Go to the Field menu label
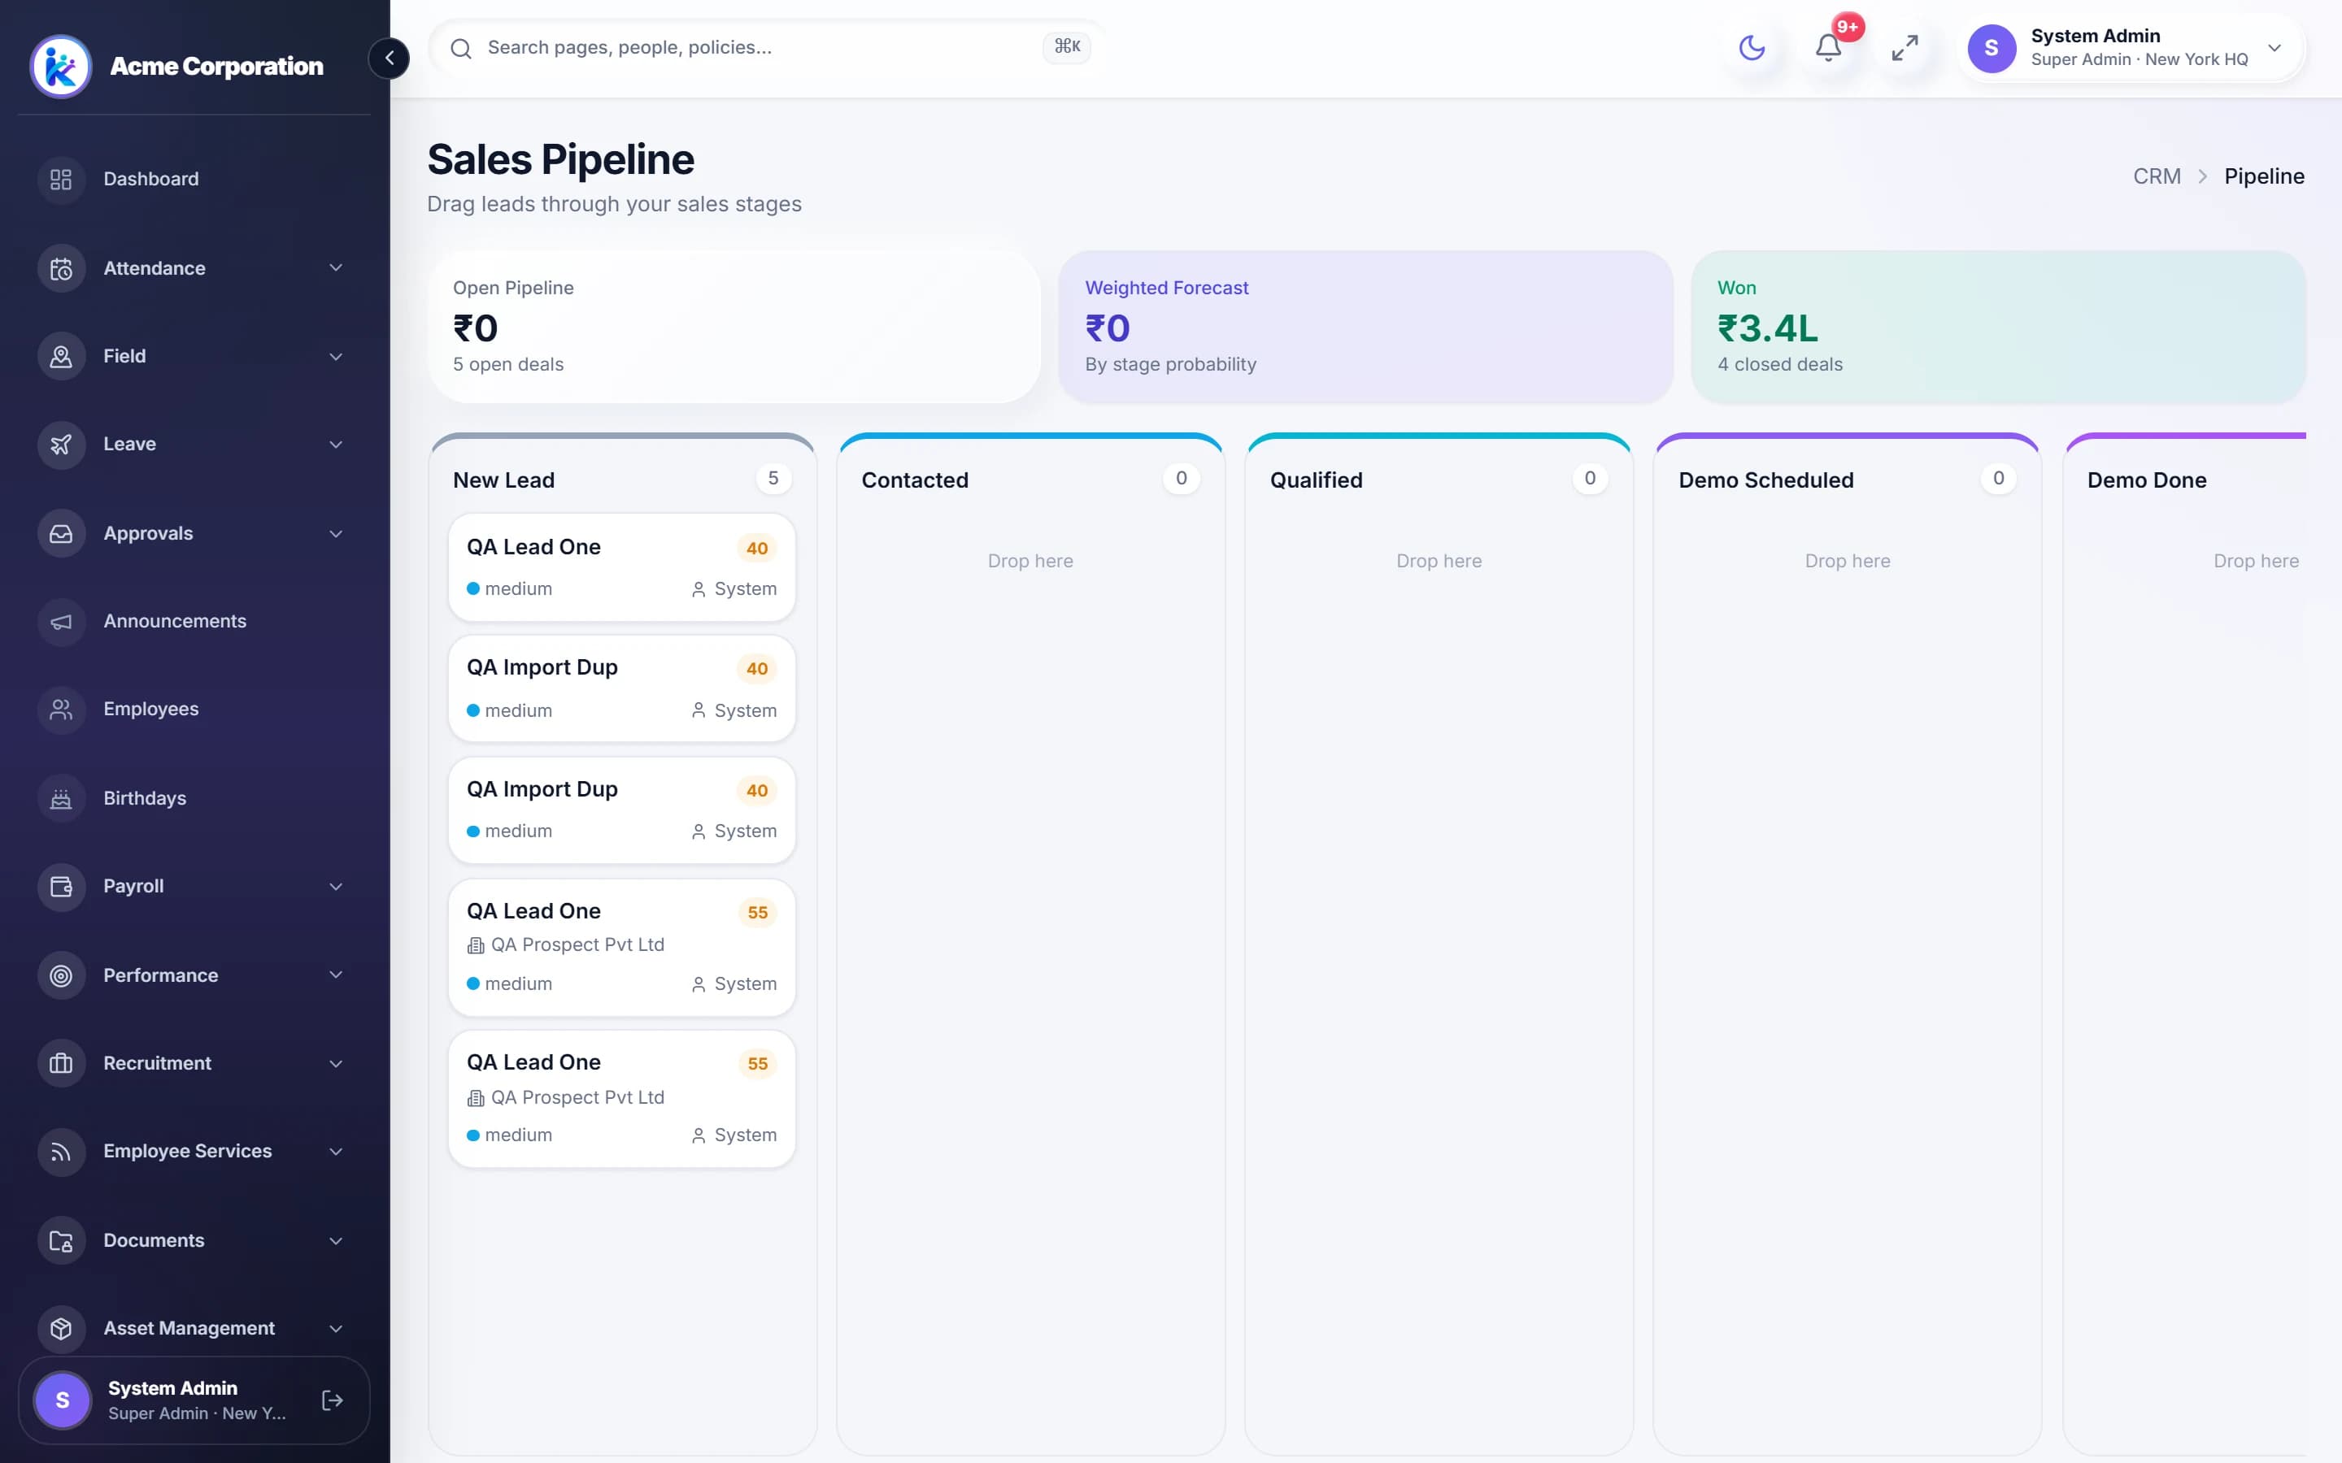2342x1463 pixels. [125, 356]
